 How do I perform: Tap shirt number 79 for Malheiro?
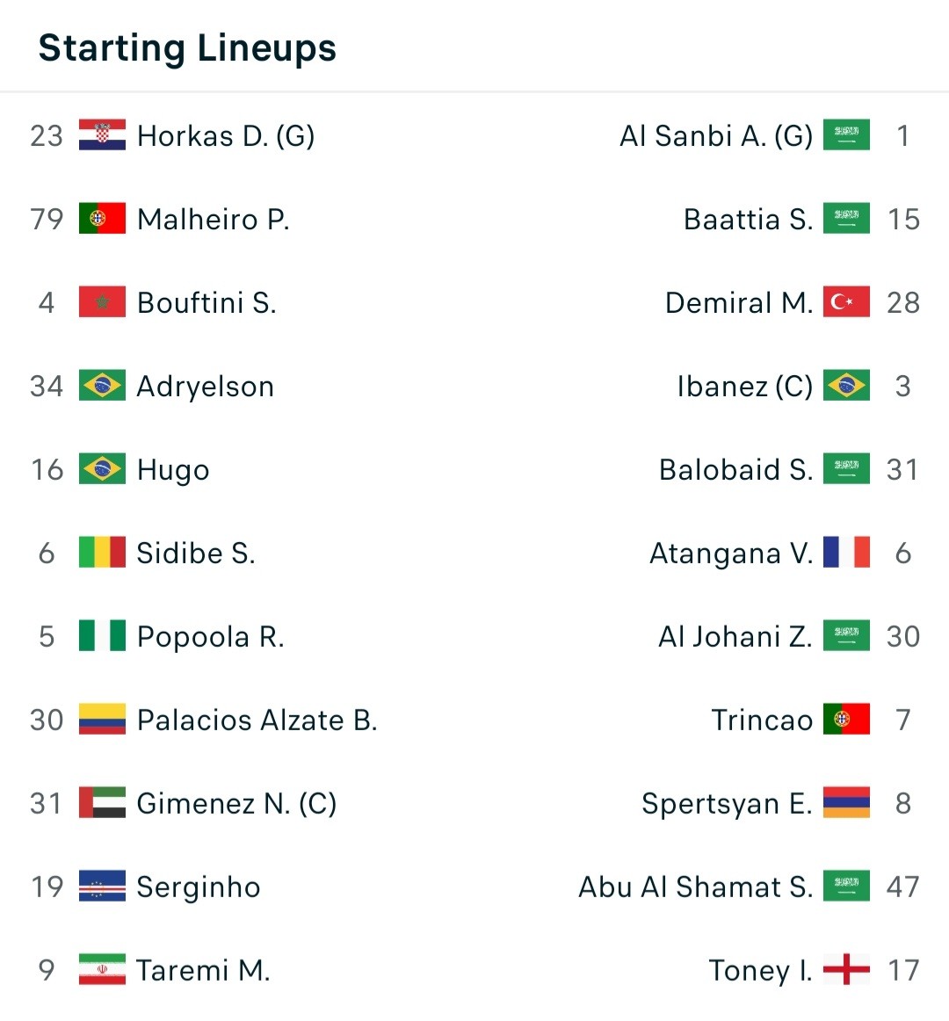[47, 220]
